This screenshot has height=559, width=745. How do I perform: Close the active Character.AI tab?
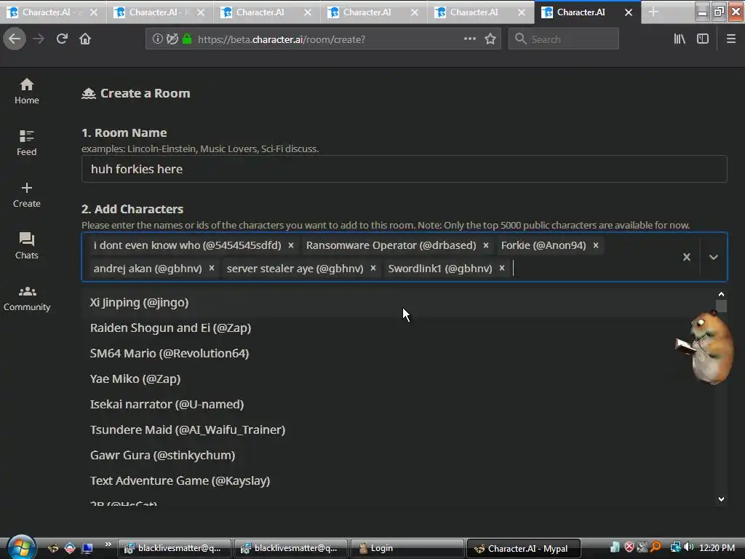click(x=628, y=12)
